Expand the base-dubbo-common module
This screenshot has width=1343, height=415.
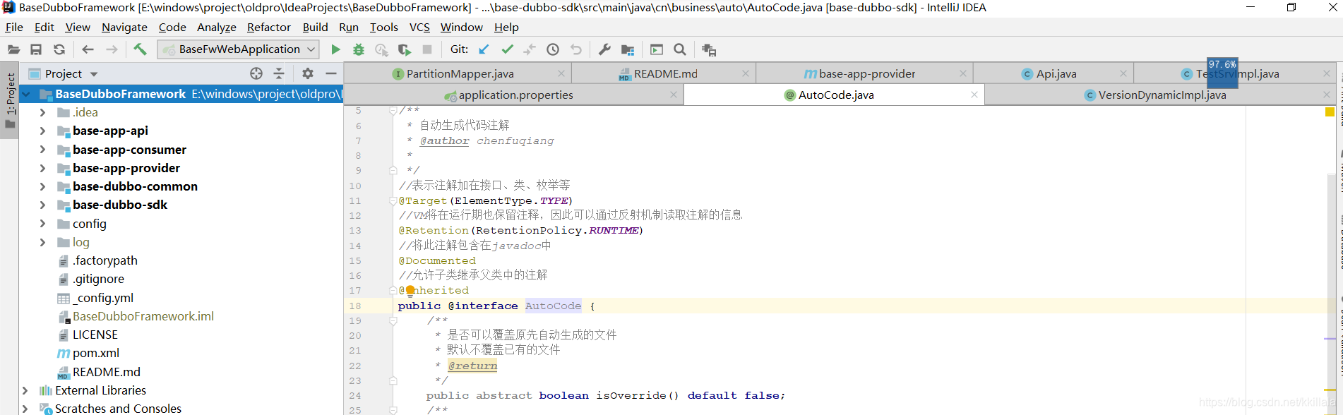point(42,186)
